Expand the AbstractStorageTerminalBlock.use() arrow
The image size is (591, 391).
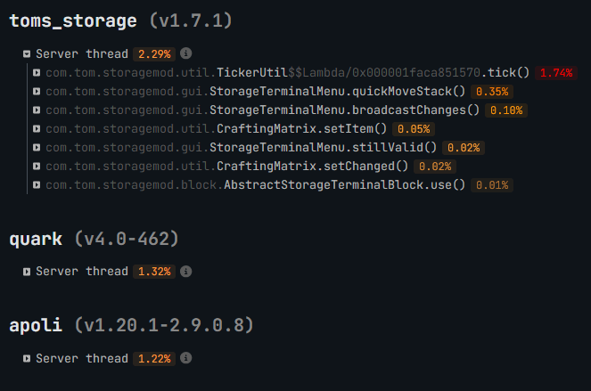pos(37,184)
